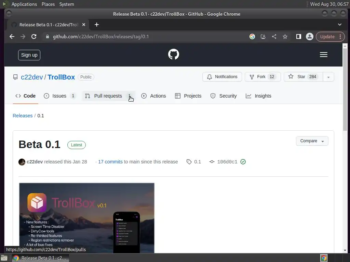
Task: Click the show desktop icon in taskbar
Action: pyautogui.click(x=4, y=258)
